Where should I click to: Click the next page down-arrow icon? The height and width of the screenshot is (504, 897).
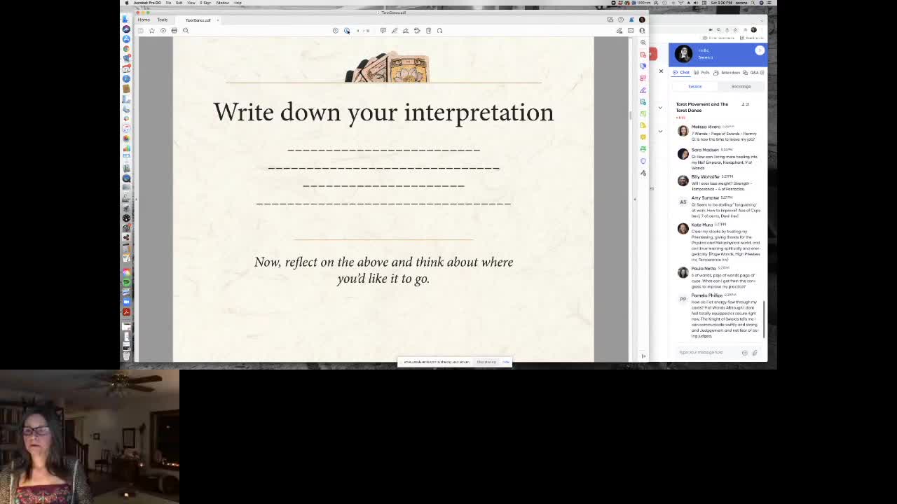pos(347,30)
